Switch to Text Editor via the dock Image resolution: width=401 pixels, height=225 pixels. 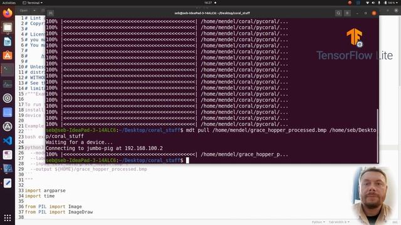tap(8, 183)
